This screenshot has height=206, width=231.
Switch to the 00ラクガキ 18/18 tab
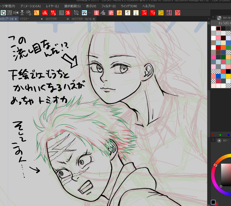(83, 19)
